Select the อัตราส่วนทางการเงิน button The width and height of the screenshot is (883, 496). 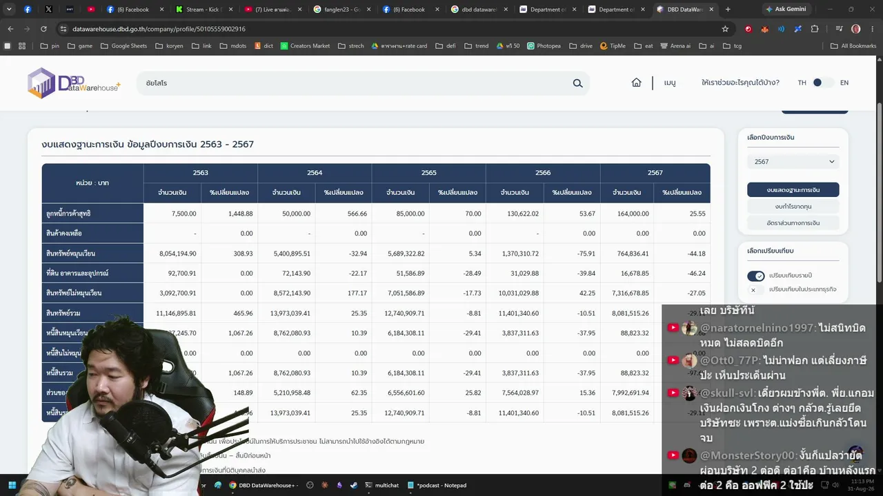point(793,223)
